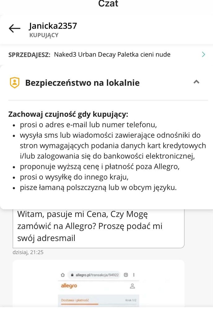Collapse the Bezpieczeństwo na lokalnie panel
This screenshot has height=310, width=213.
tap(196, 82)
